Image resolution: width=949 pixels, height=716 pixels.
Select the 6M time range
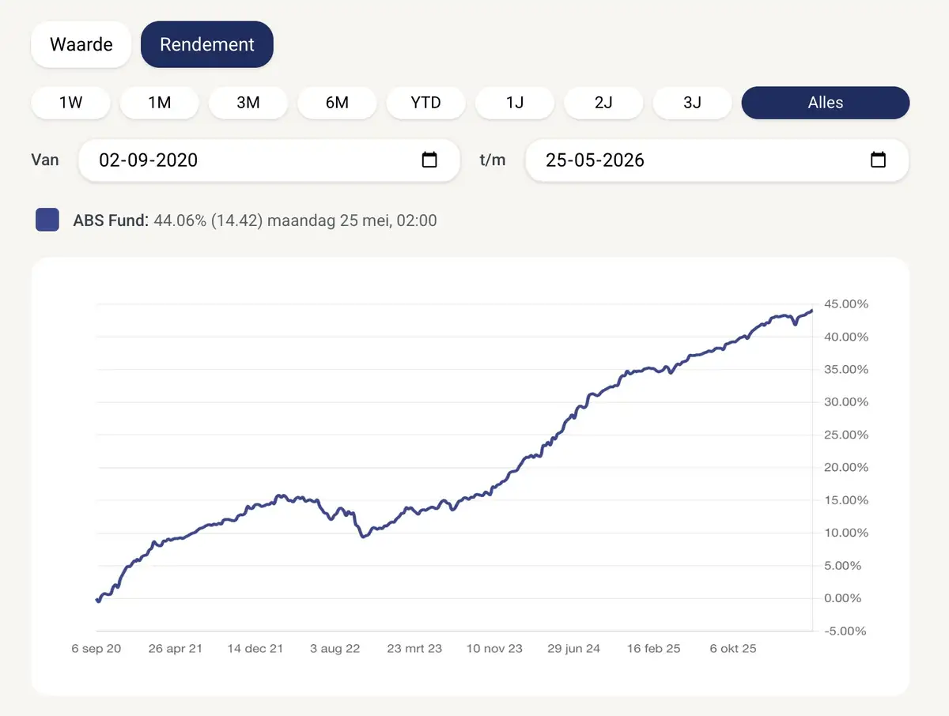coord(337,103)
